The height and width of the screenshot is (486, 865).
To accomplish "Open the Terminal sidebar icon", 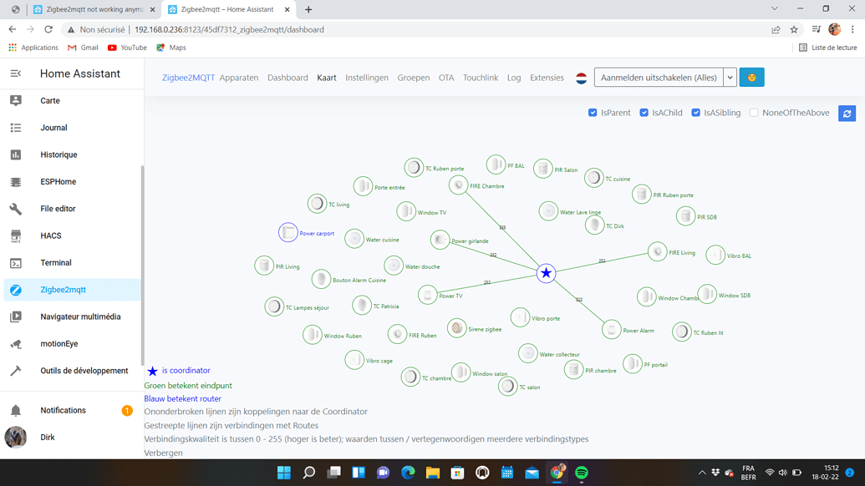I will 15,263.
